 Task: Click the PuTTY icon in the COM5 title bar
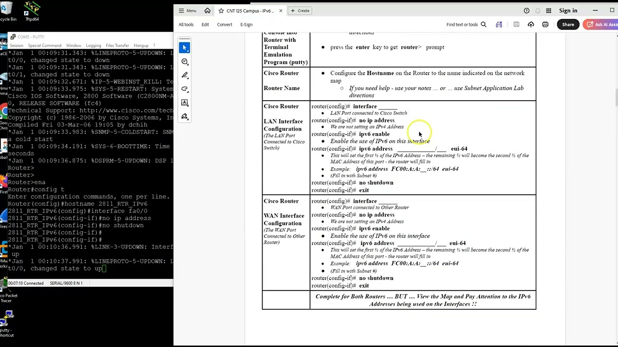[x=12, y=37]
